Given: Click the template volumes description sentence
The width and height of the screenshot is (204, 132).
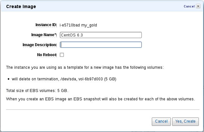Looking at the screenshot, I should pyautogui.click(x=85, y=67).
